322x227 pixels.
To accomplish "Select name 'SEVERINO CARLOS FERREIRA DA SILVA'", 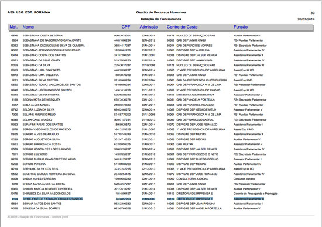I will pos(49,174).
